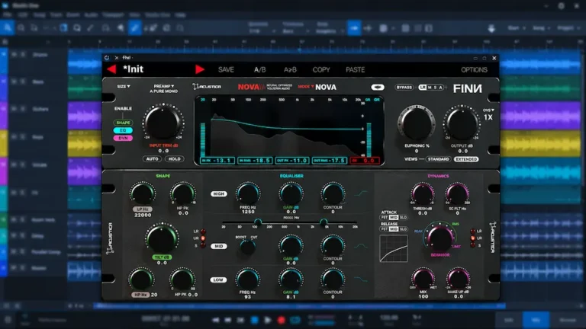Click the TILT dB knob

[x=162, y=238]
